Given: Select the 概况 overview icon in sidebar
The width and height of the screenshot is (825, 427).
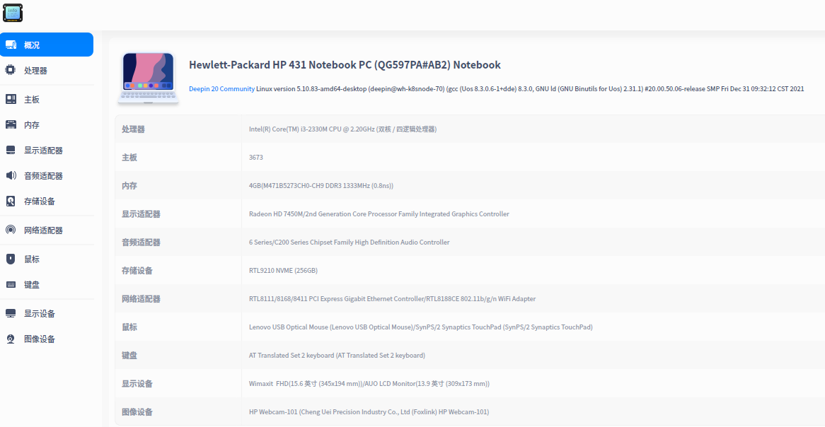Looking at the screenshot, I should 11,45.
